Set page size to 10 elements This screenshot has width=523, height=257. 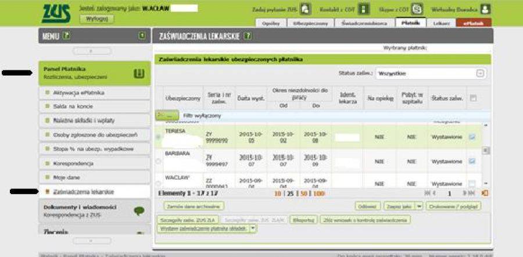pos(278,193)
